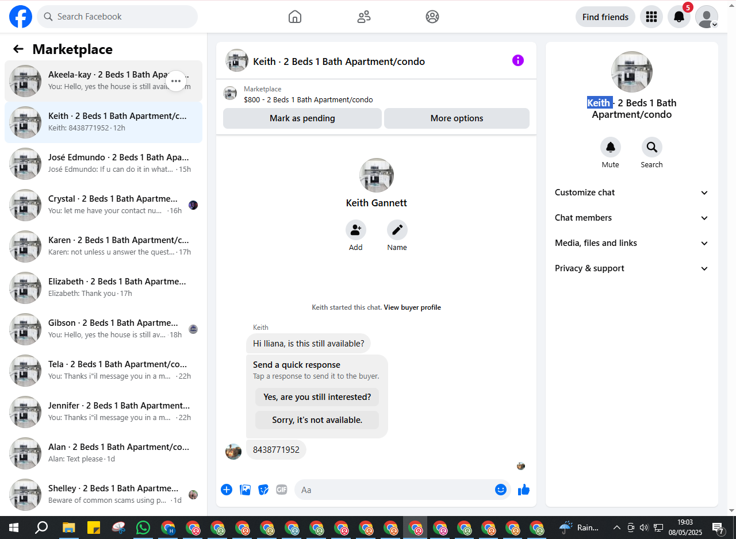Attach a photo with the image icon

click(x=245, y=490)
